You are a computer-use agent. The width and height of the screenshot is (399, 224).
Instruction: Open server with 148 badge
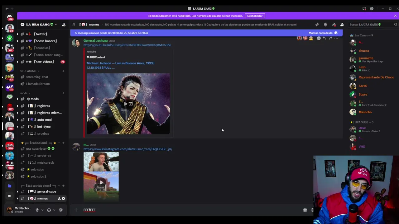[x=9, y=126]
